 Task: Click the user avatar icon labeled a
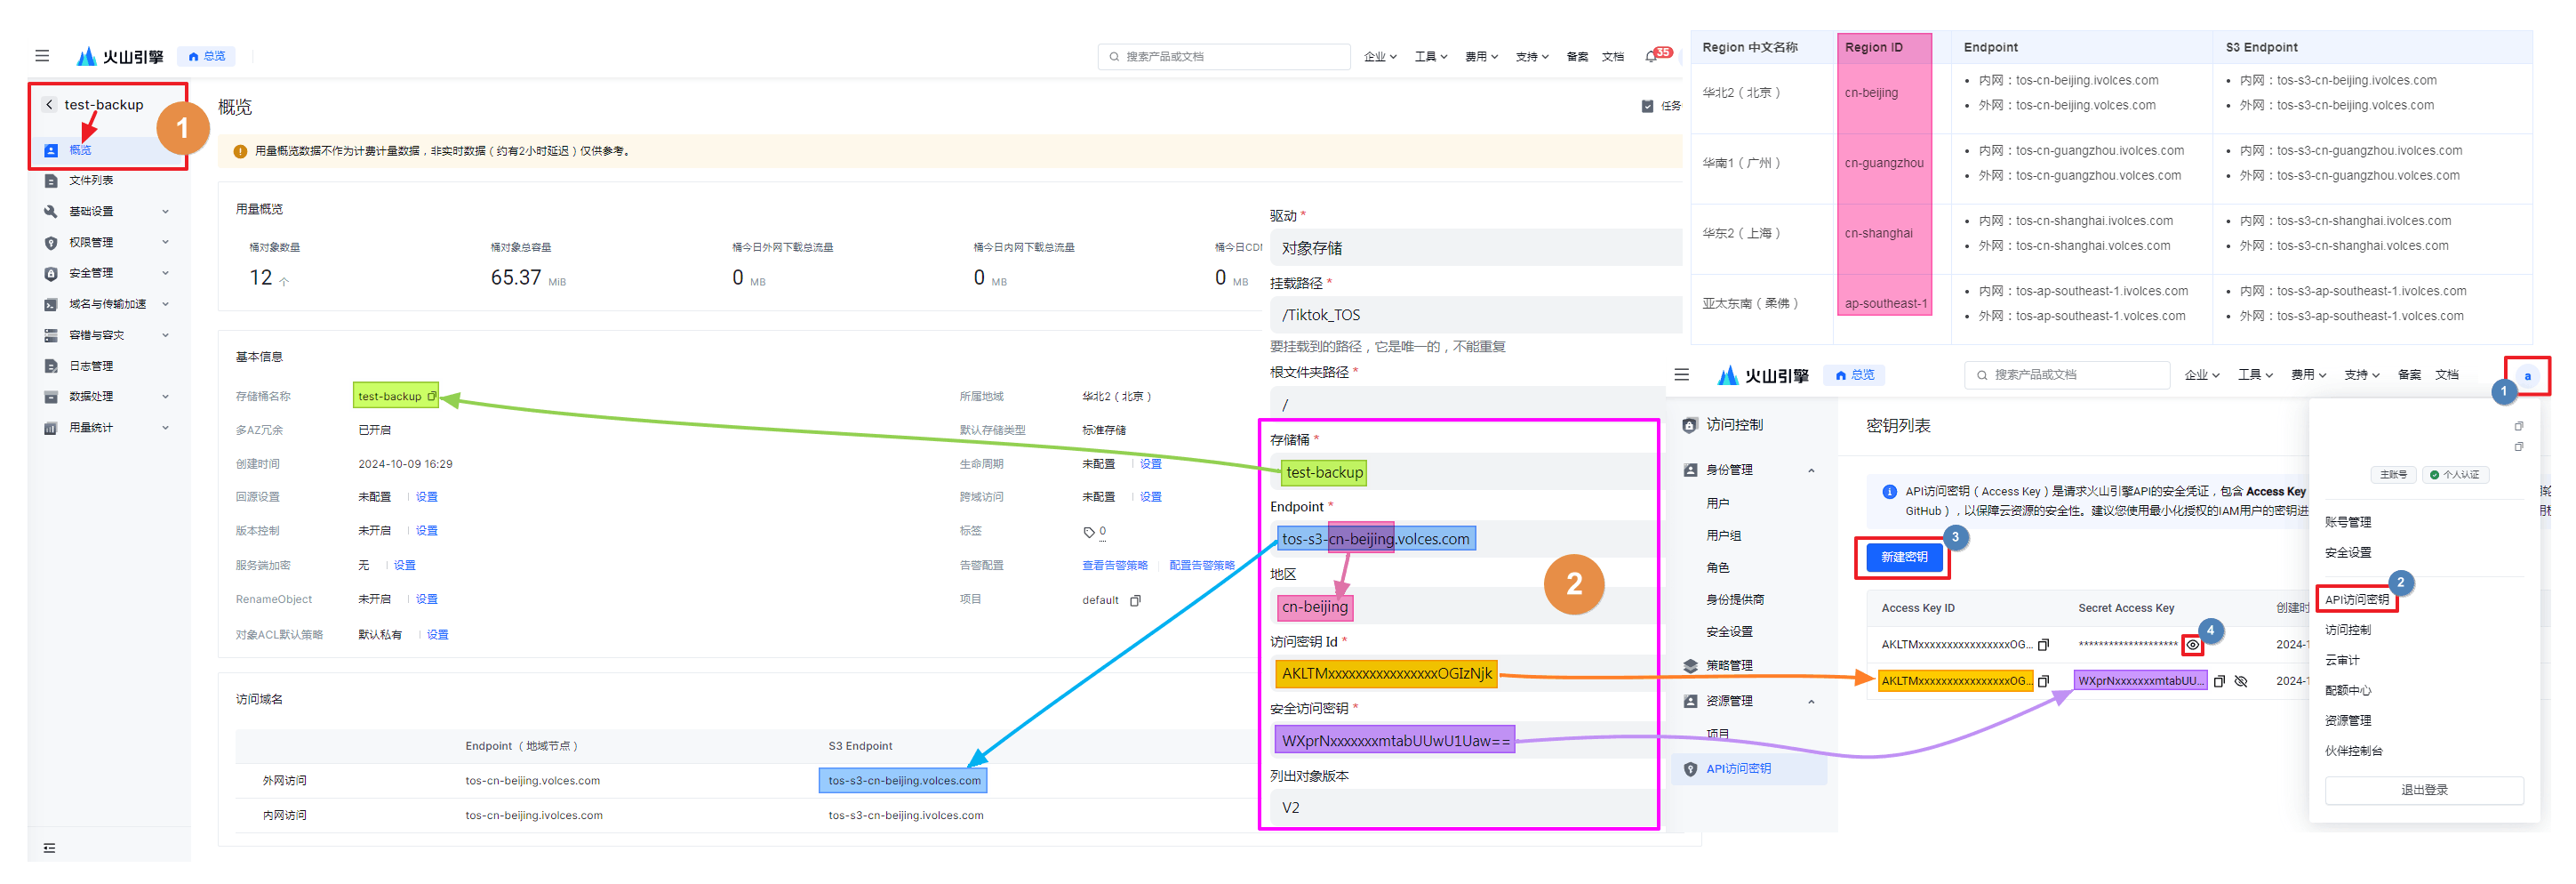2526,376
